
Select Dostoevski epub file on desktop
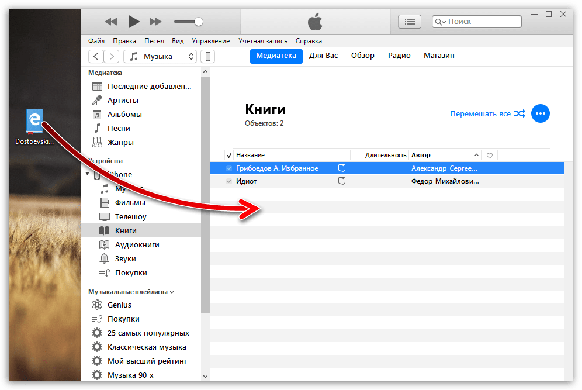click(x=34, y=127)
